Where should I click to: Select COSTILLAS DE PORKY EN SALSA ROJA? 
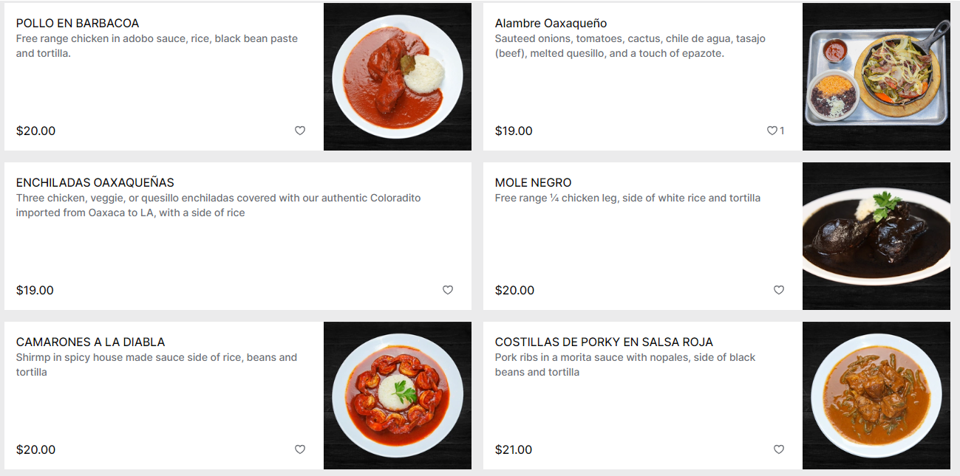coord(604,342)
